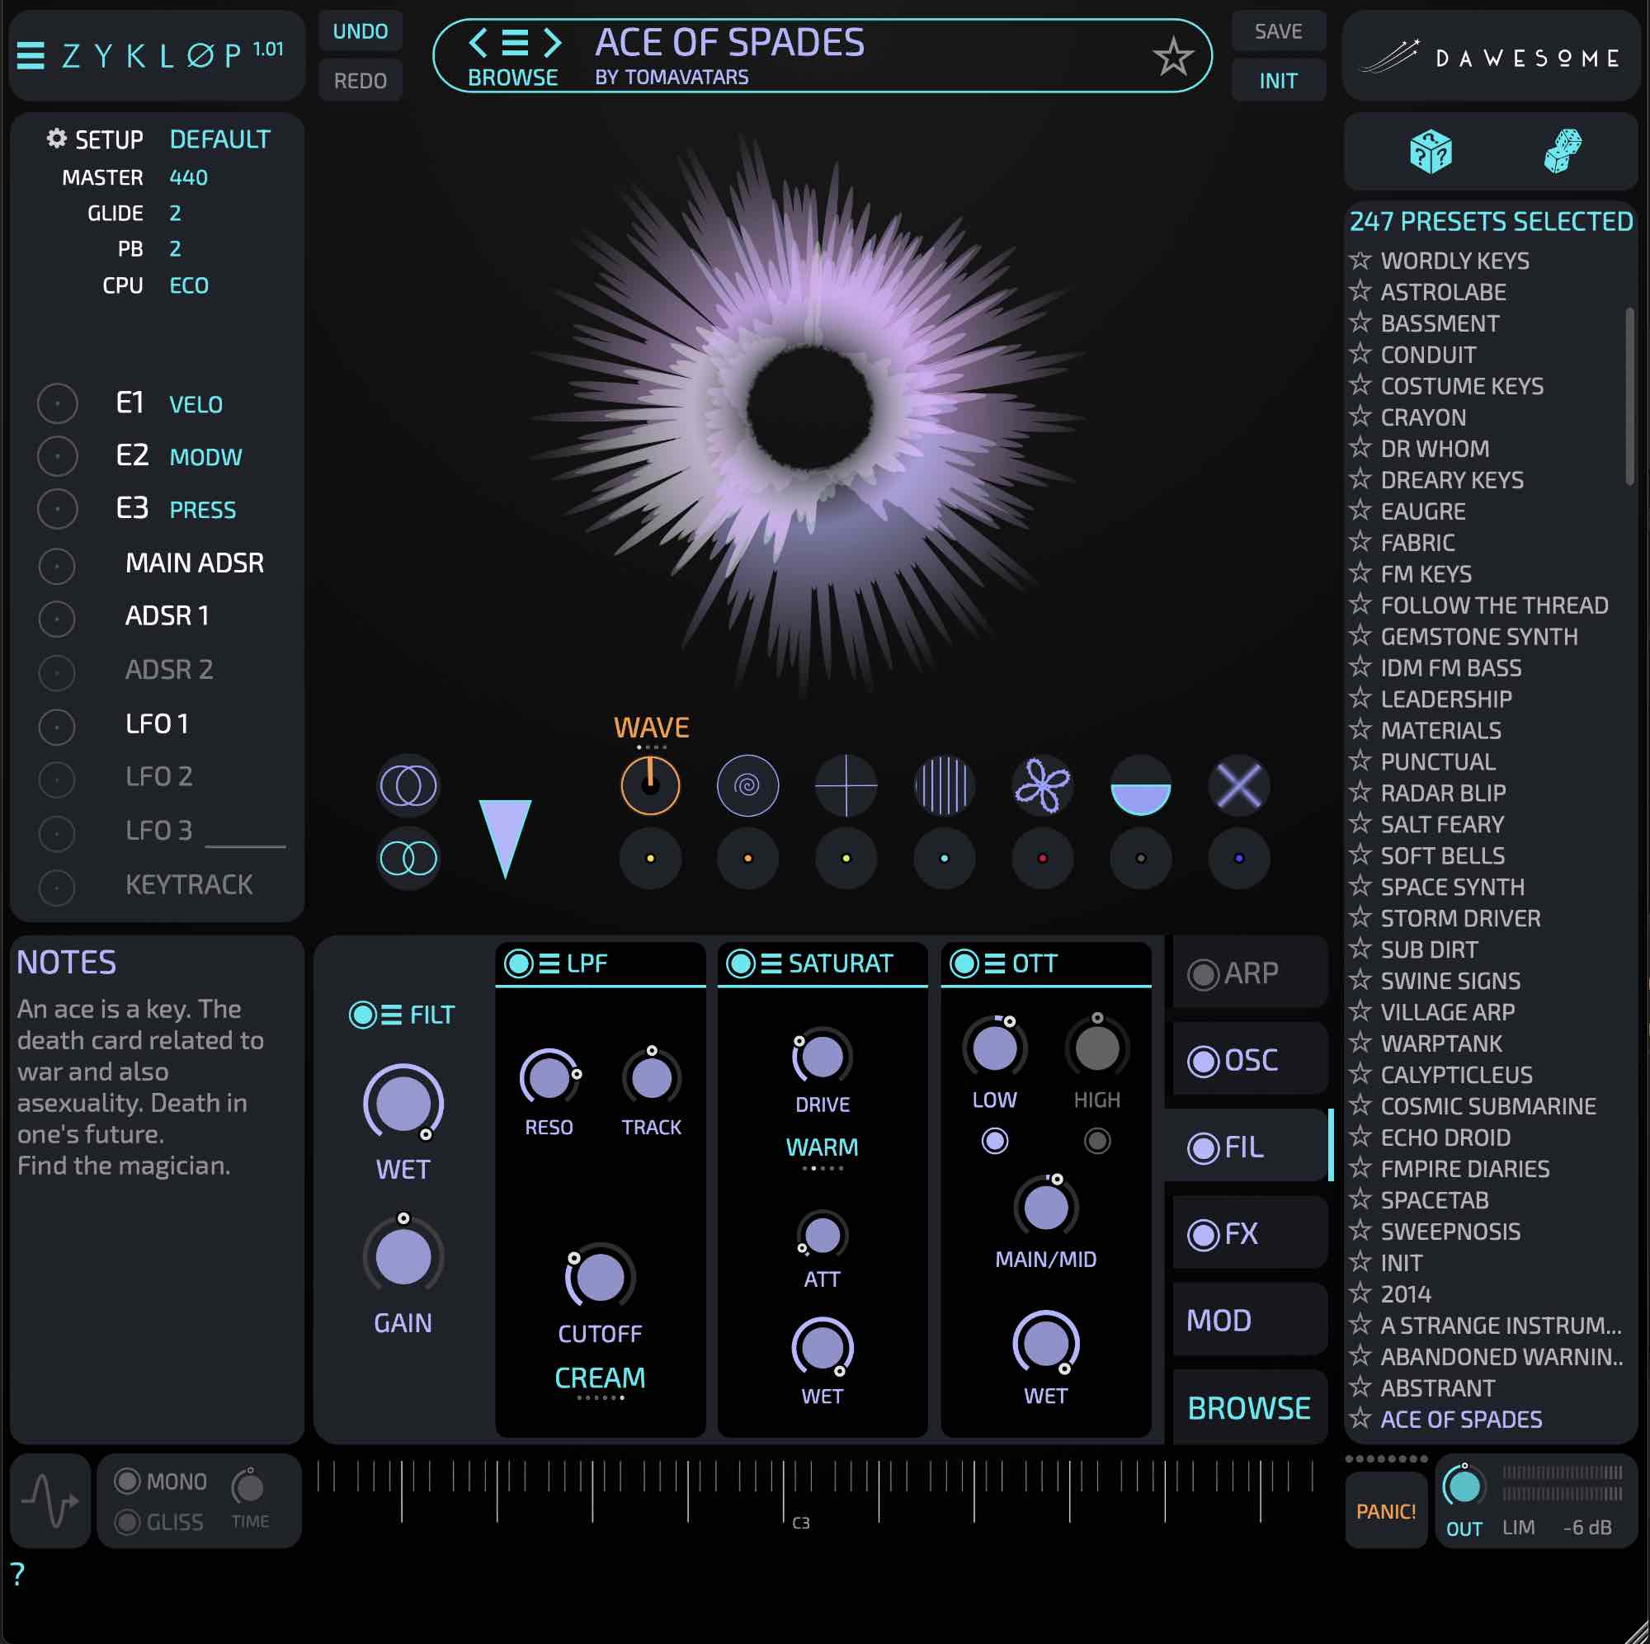1650x1644 pixels.
Task: Click the question-mark dice randomize icon
Action: [x=1431, y=152]
